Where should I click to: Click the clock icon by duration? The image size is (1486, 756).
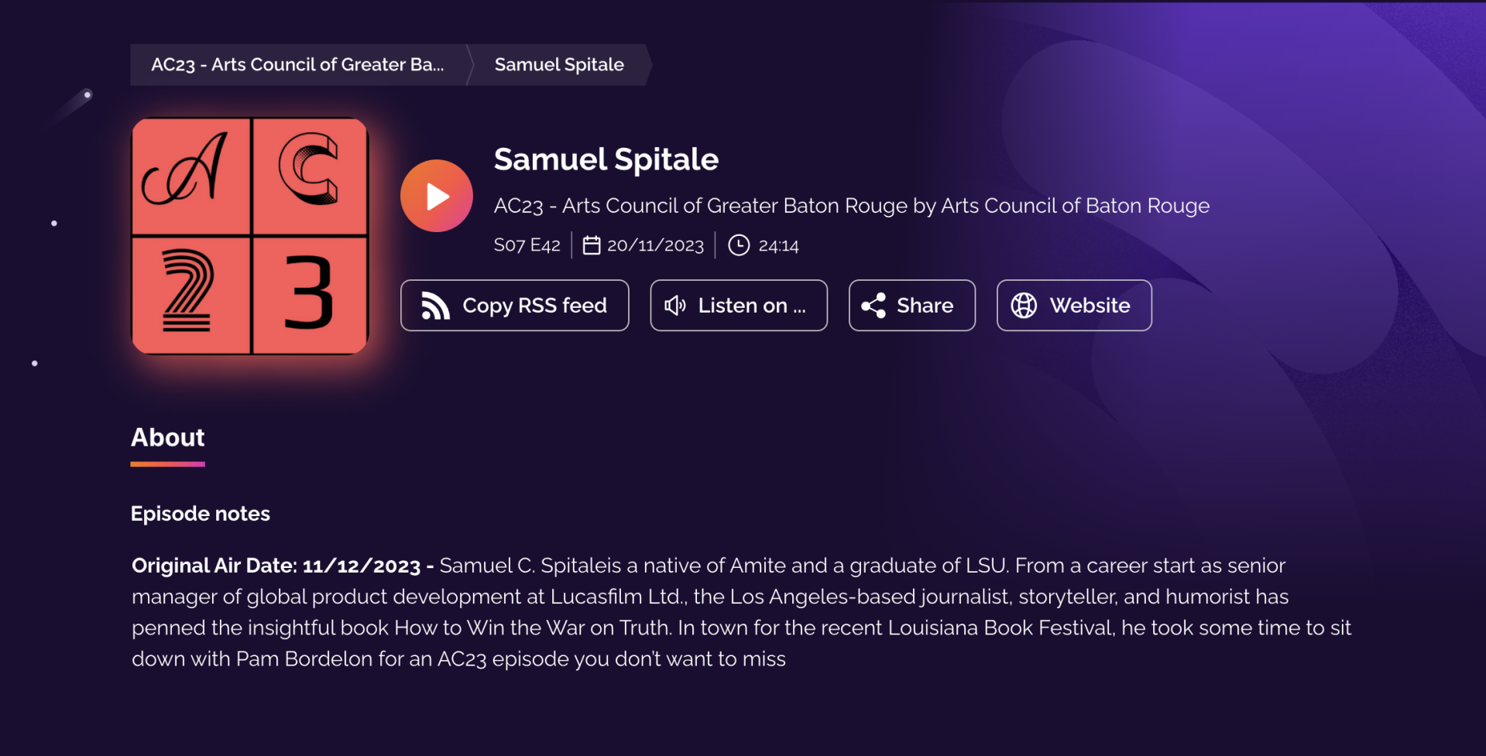(739, 245)
